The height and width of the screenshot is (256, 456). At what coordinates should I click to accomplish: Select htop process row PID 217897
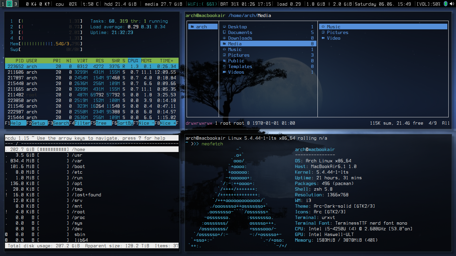pyautogui.click(x=92, y=78)
